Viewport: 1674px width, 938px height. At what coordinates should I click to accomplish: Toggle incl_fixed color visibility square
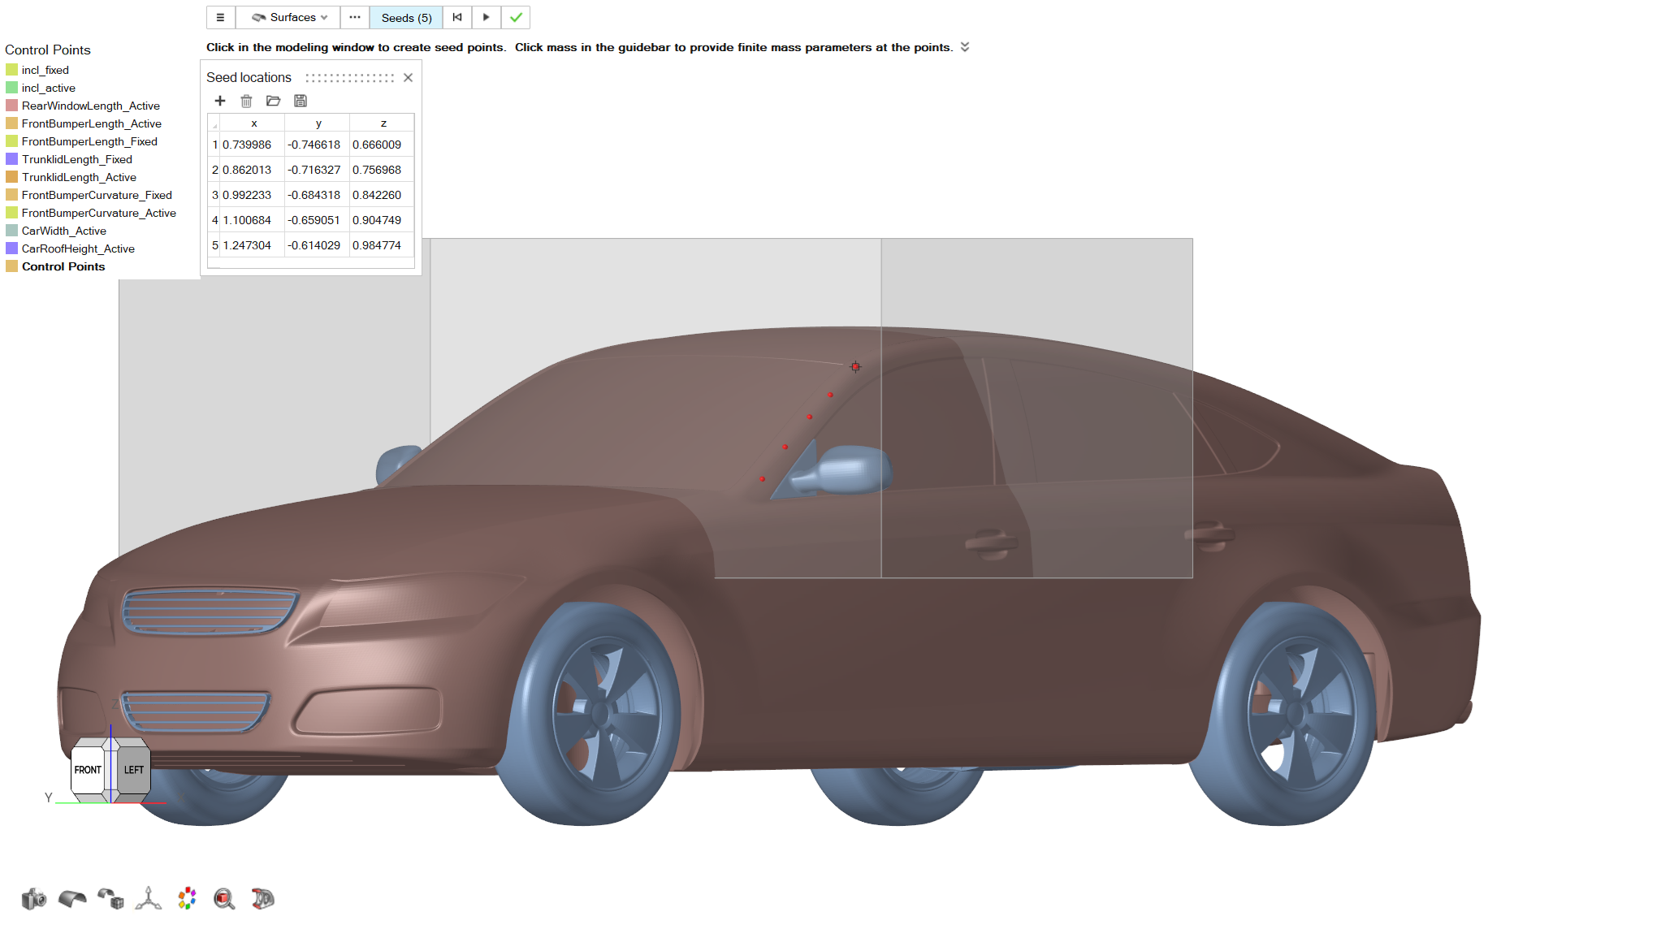pyautogui.click(x=11, y=70)
